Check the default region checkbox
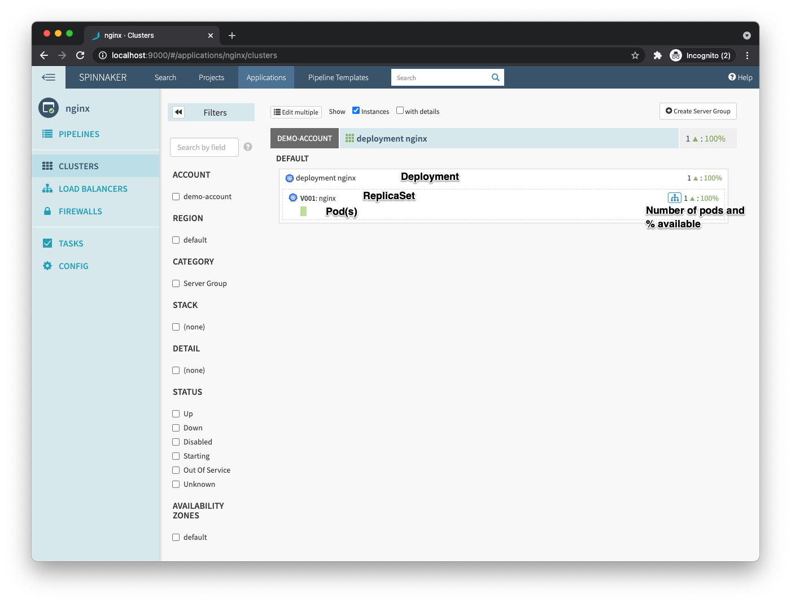Viewport: 791px width, 603px height. 176,240
